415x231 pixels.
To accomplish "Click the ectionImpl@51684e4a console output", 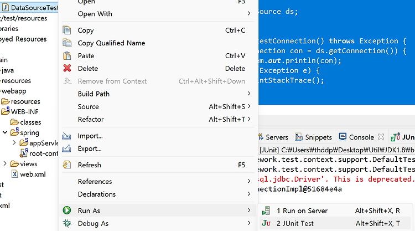I will (300, 189).
